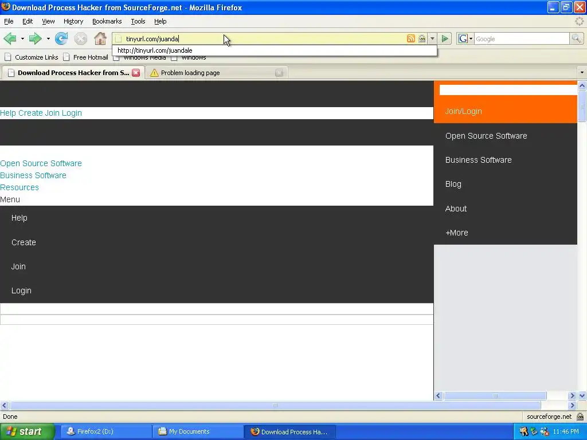This screenshot has width=587, height=440.
Task: Switch to My Documents taskbar window
Action: (198, 431)
